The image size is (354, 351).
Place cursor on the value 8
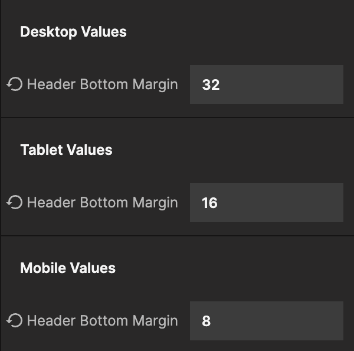point(206,321)
